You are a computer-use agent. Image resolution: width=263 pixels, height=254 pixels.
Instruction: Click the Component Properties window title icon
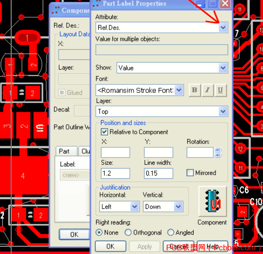pos(56,10)
